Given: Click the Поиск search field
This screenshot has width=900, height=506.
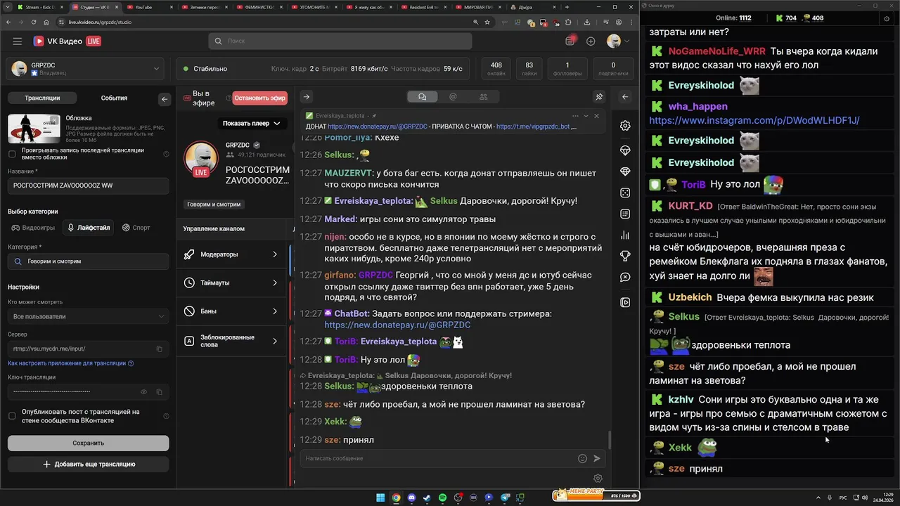Looking at the screenshot, I should (x=340, y=41).
